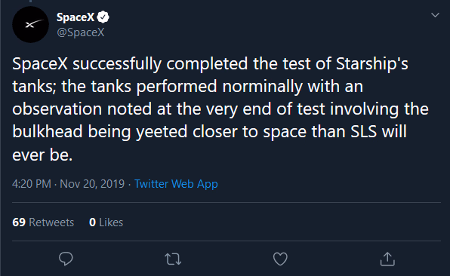Click the reply speech bubble icon
Screen dimensions: 450x276
pyautogui.click(x=66, y=259)
